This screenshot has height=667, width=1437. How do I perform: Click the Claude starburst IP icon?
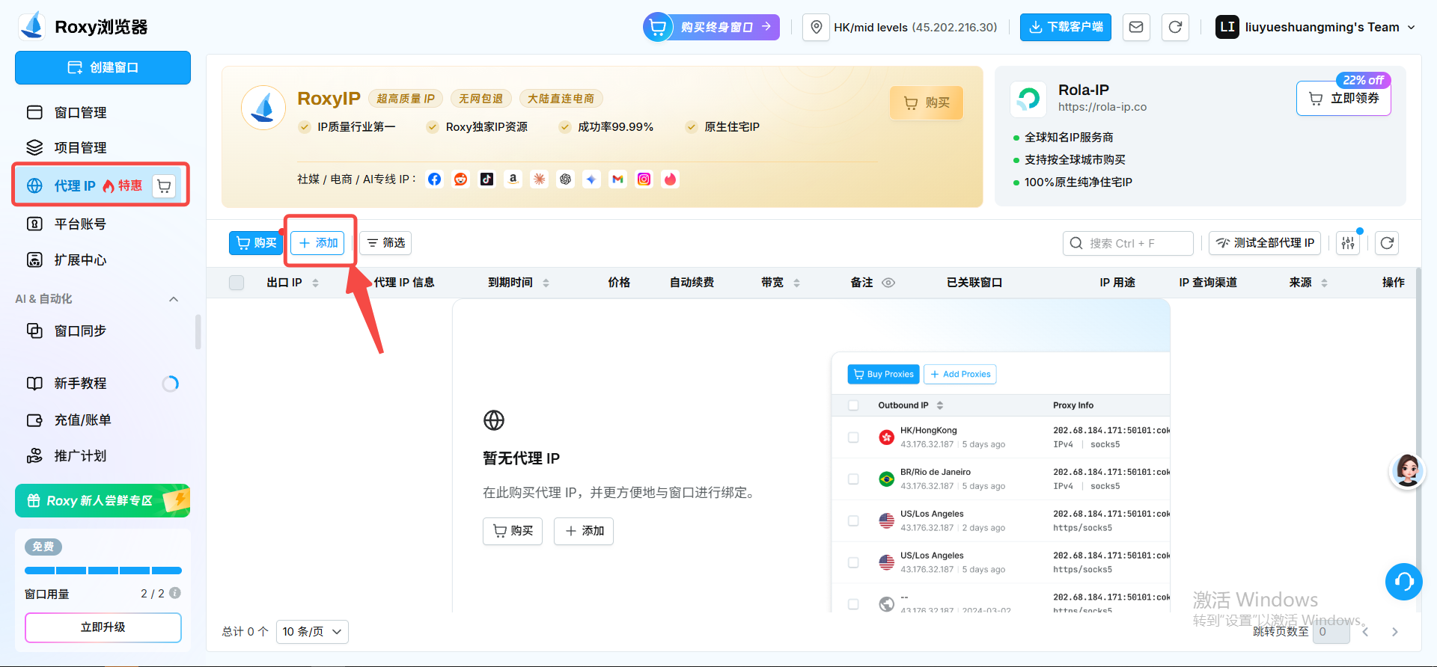[x=540, y=179]
